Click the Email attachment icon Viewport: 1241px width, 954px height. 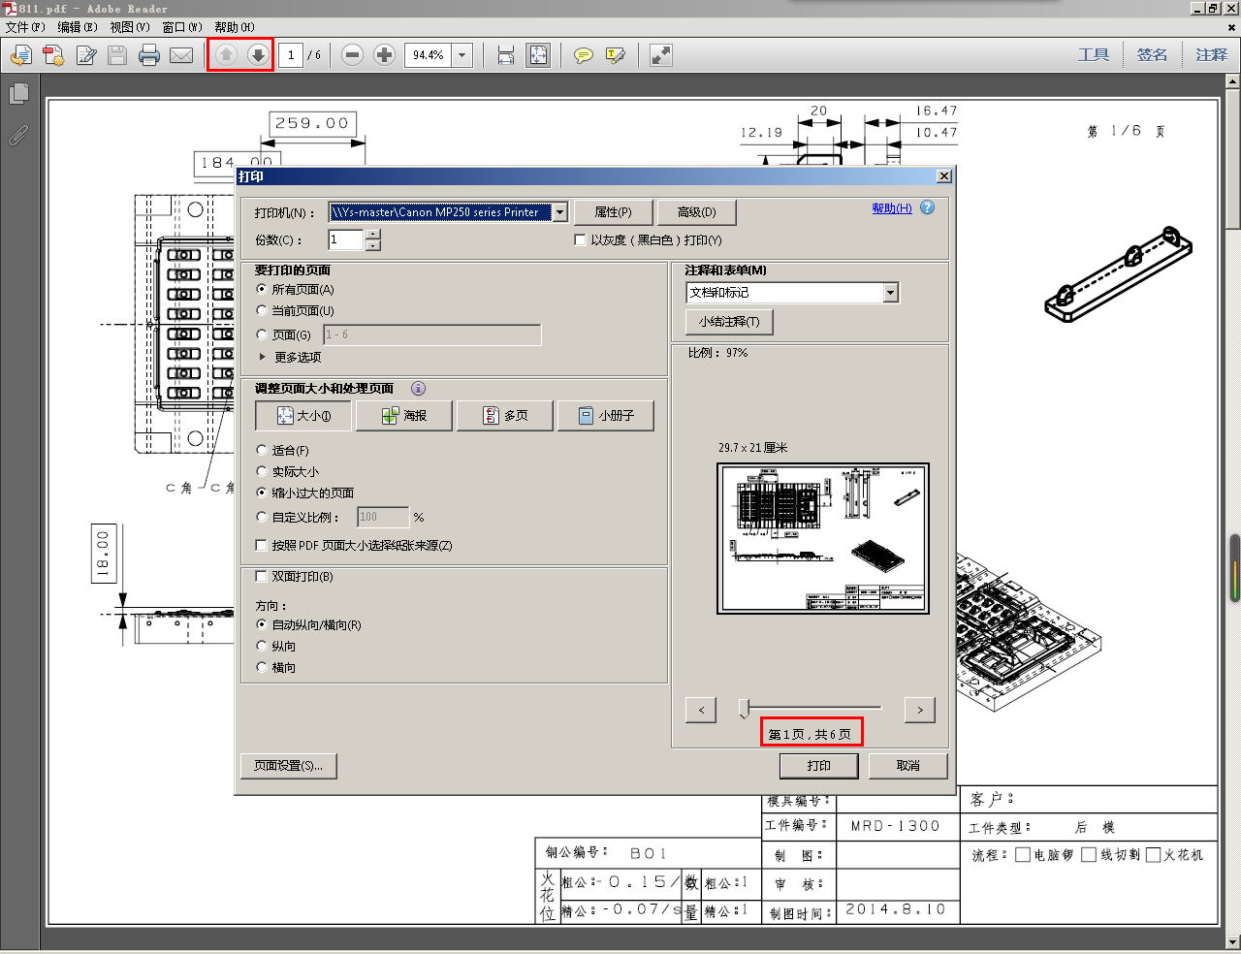pyautogui.click(x=180, y=55)
